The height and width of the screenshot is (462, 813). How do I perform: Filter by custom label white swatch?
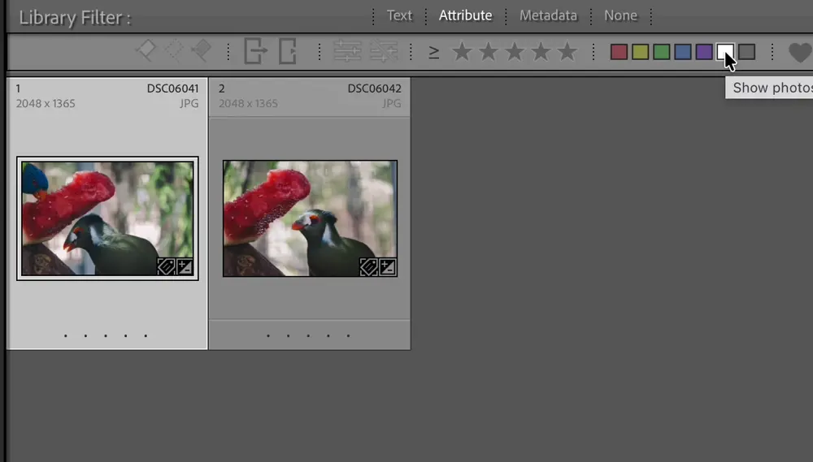coord(725,52)
